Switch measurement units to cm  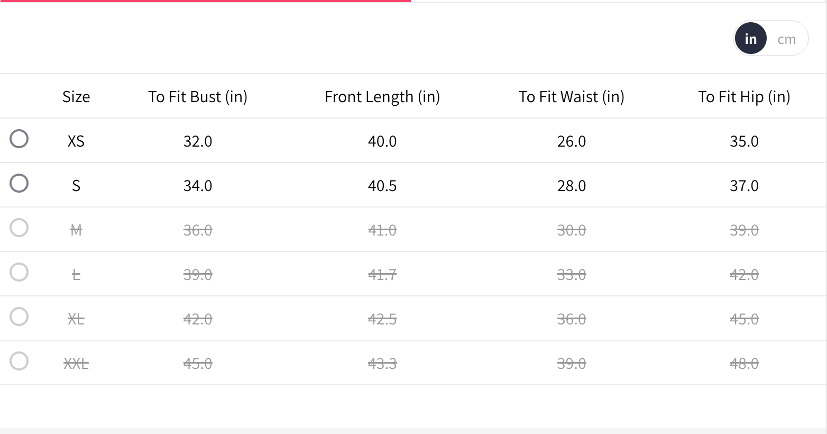click(786, 39)
